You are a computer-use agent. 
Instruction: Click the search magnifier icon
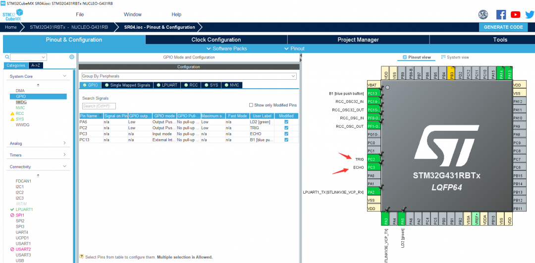(x=7, y=57)
